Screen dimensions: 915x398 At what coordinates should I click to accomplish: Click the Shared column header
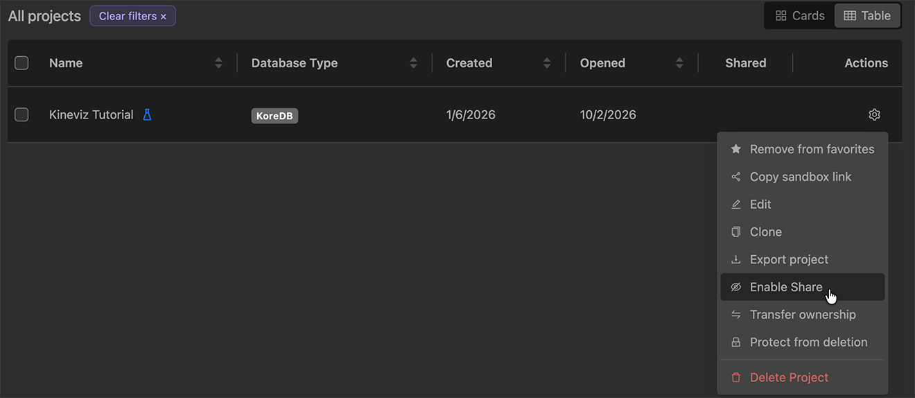746,63
